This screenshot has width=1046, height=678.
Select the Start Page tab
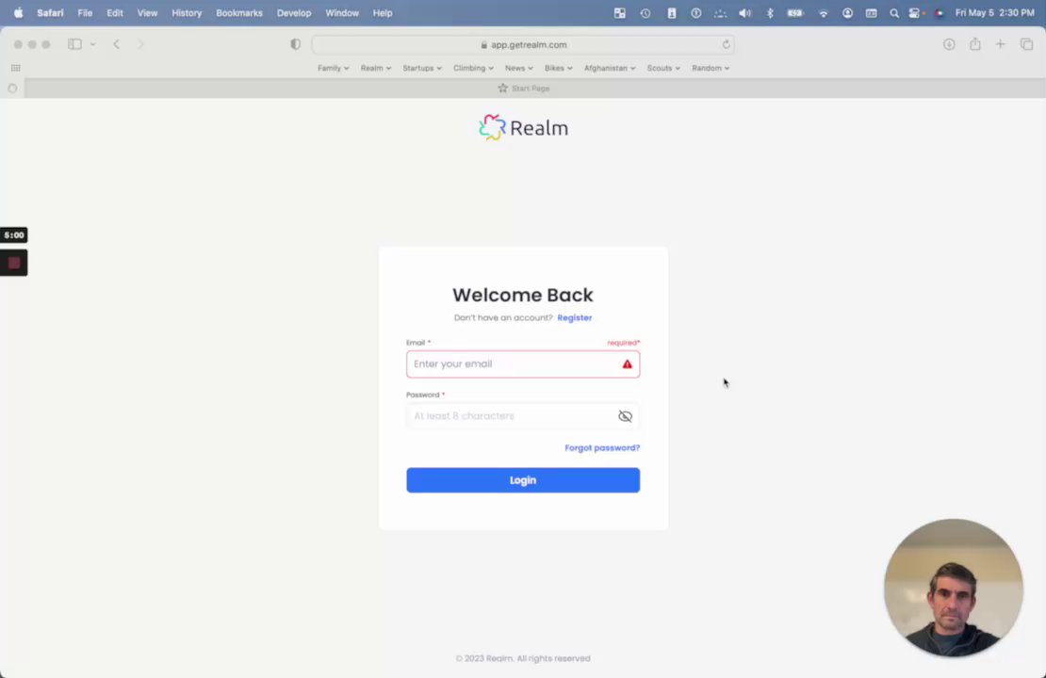coord(524,88)
